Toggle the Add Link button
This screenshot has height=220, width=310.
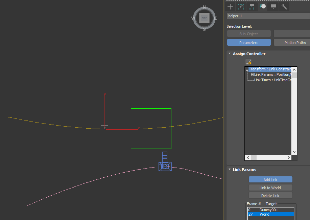click(270, 180)
